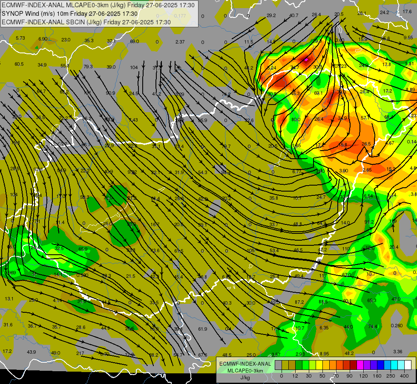
Task: Select the yellow swatch in the legend
Action: click(x=319, y=365)
